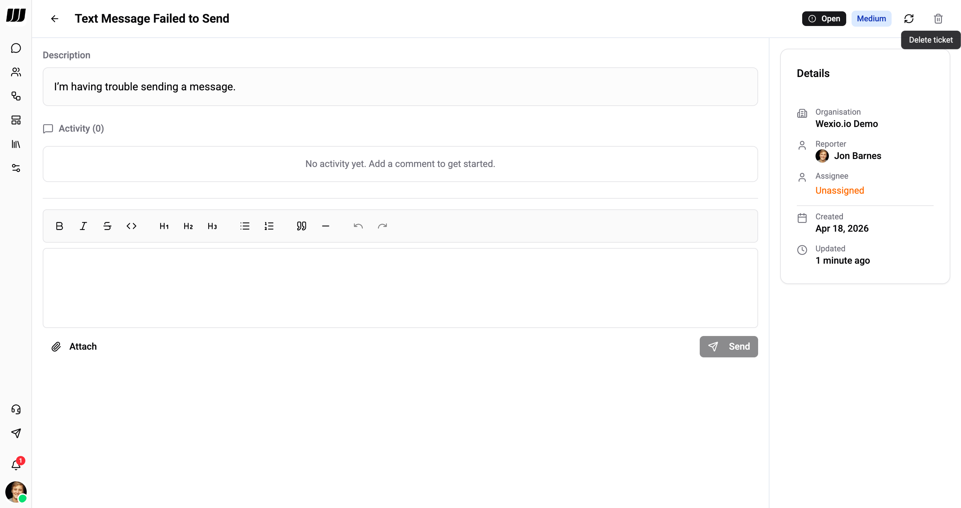
Task: Open the Unassigned assignee selector
Action: [x=840, y=190]
